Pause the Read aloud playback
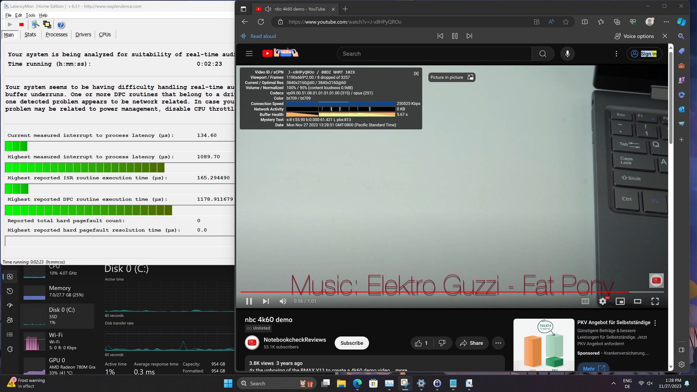Viewport: 697px width, 392px height. pos(455,36)
